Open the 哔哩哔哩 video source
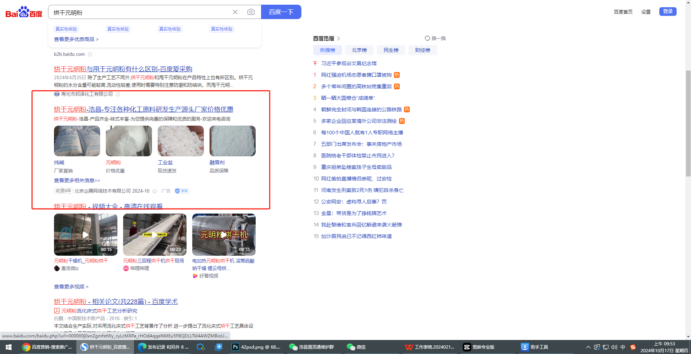 pyautogui.click(x=139, y=268)
